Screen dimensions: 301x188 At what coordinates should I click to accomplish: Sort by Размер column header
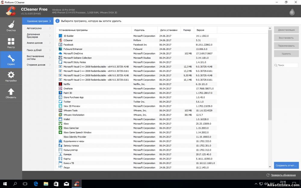click(187, 30)
